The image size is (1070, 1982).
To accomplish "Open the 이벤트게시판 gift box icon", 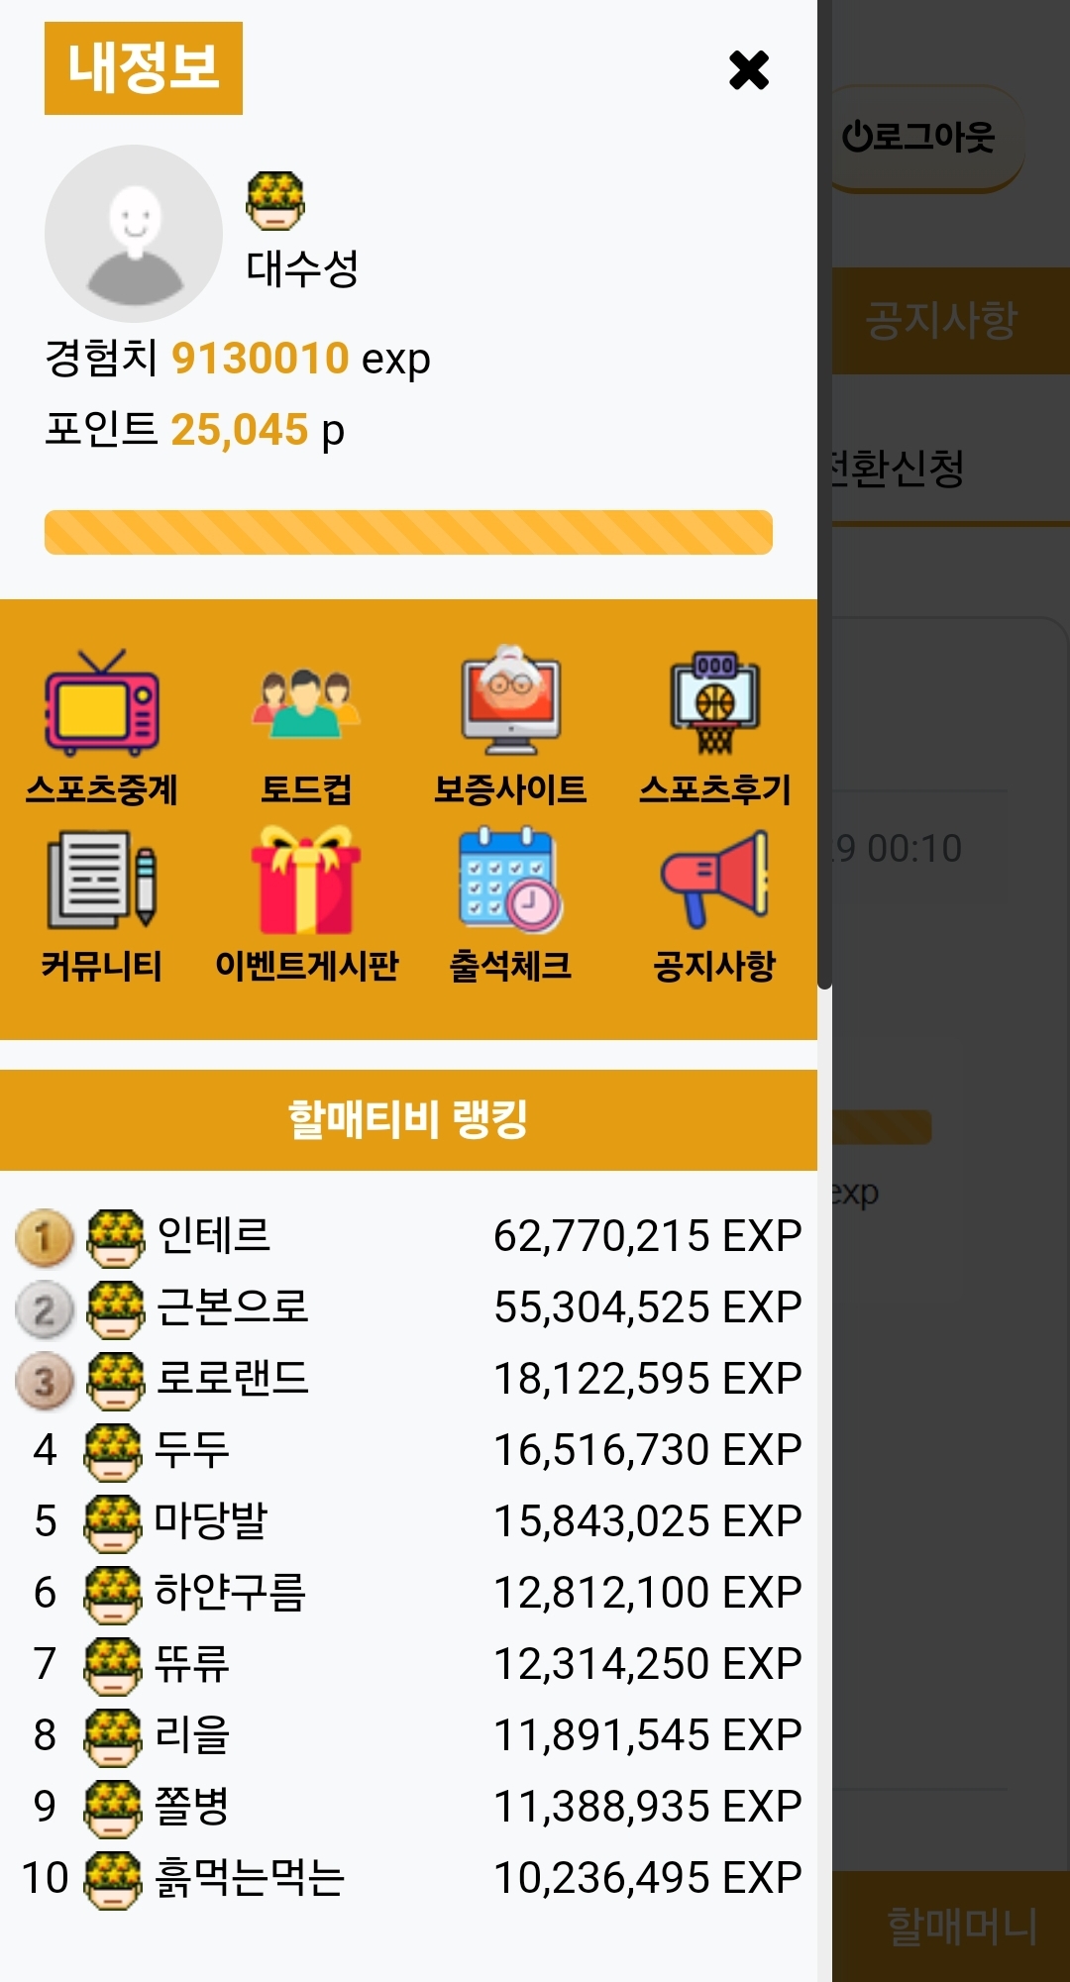I will (306, 880).
